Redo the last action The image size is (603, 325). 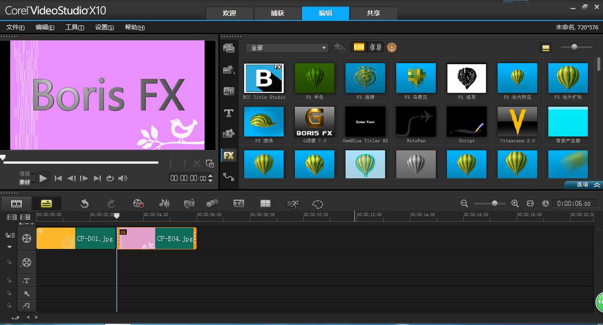pos(112,204)
